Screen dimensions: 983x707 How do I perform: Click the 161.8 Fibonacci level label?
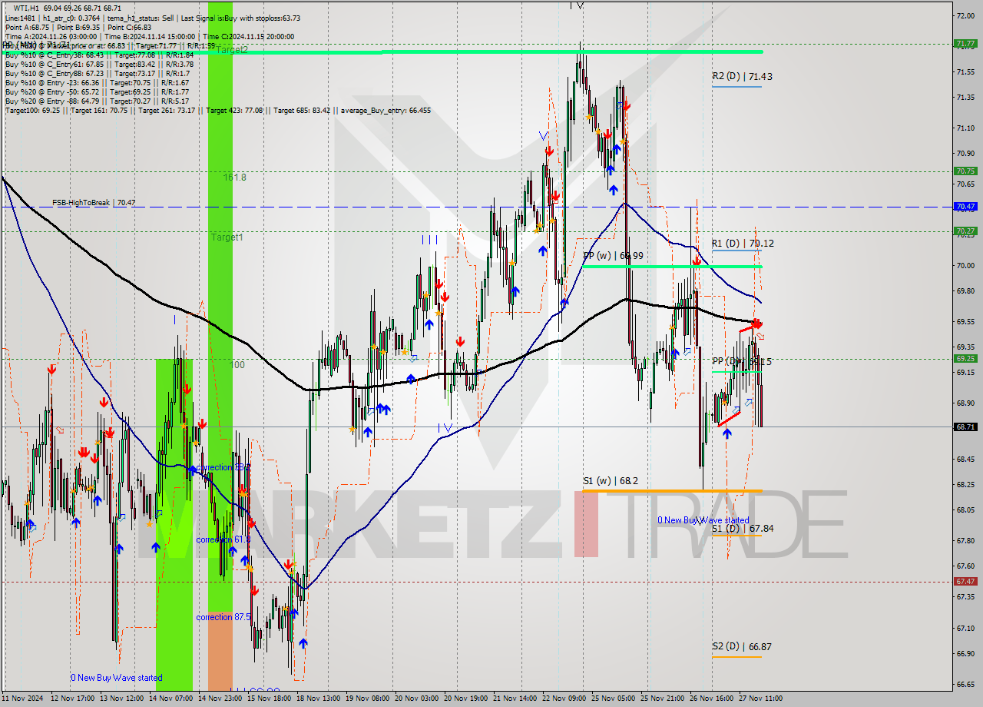[235, 177]
